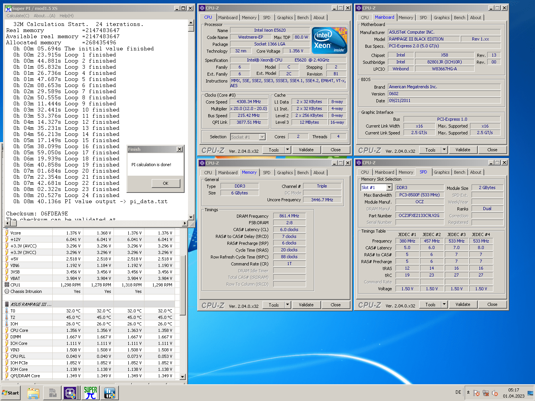Image resolution: width=535 pixels, height=401 pixels.
Task: Click the muted volume tray icon
Action: click(x=495, y=393)
